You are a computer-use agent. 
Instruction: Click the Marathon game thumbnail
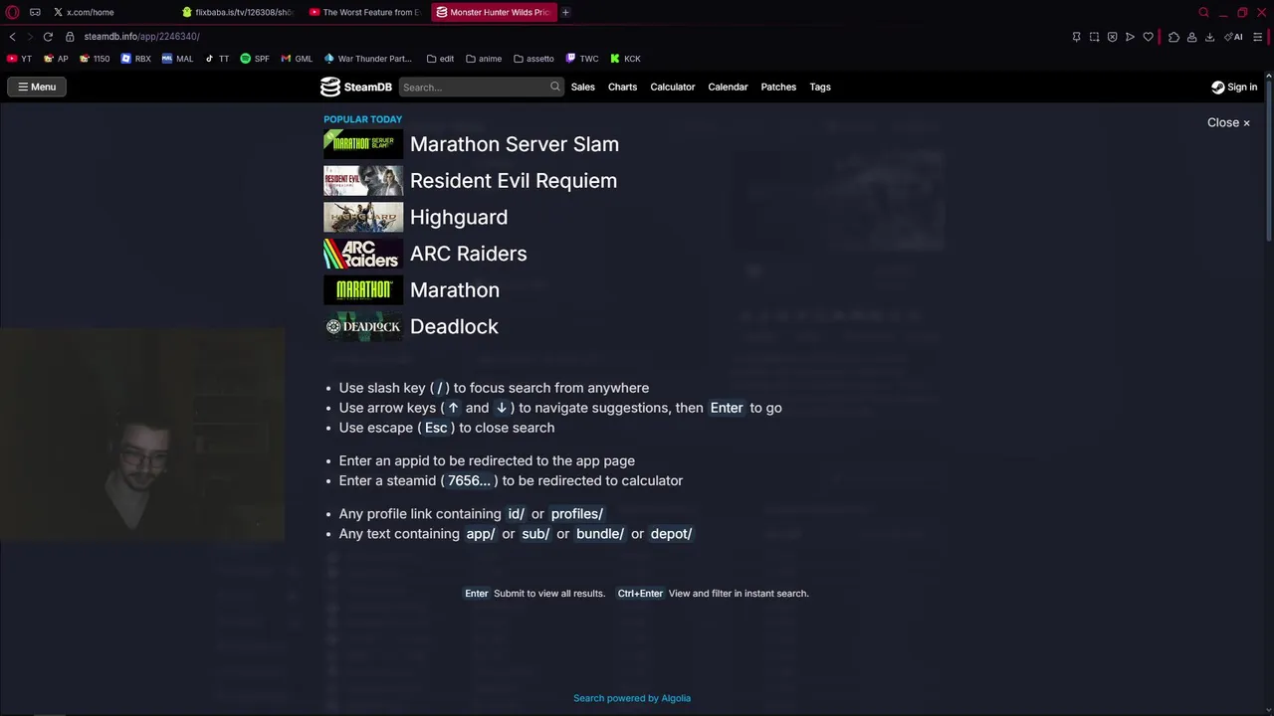(363, 289)
